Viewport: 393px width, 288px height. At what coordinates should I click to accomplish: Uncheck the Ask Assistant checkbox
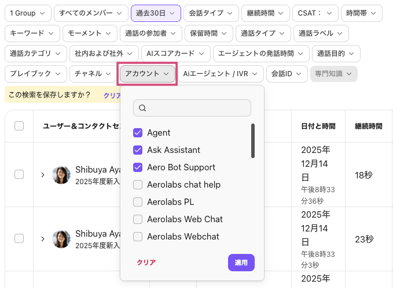point(138,150)
